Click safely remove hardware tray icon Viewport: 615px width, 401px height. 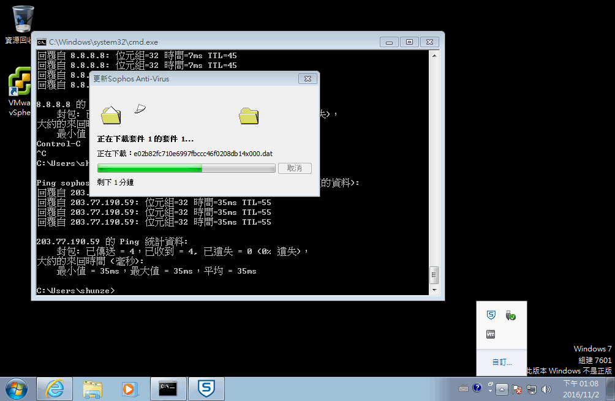click(510, 315)
